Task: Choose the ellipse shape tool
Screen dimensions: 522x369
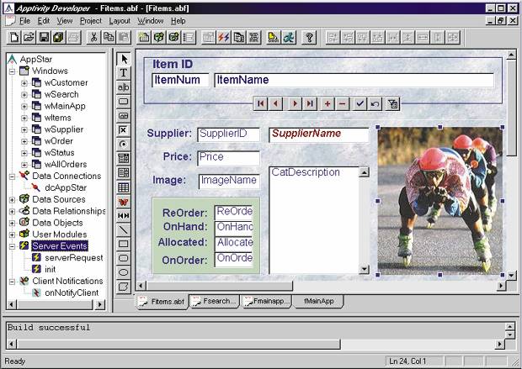Action: coord(123,272)
